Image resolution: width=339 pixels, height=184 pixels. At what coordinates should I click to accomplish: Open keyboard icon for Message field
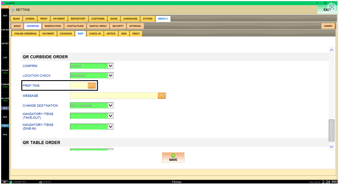click(162, 96)
